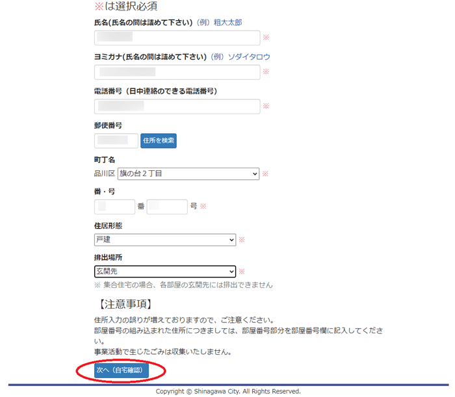Open the 町丁名 dropdown showing 旗の台２丁目
This screenshot has height=397, width=455.
(x=188, y=173)
